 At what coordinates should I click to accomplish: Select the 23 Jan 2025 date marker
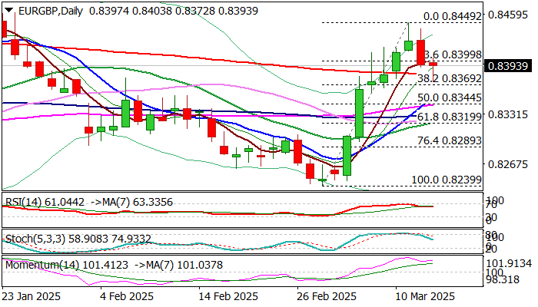point(32,296)
